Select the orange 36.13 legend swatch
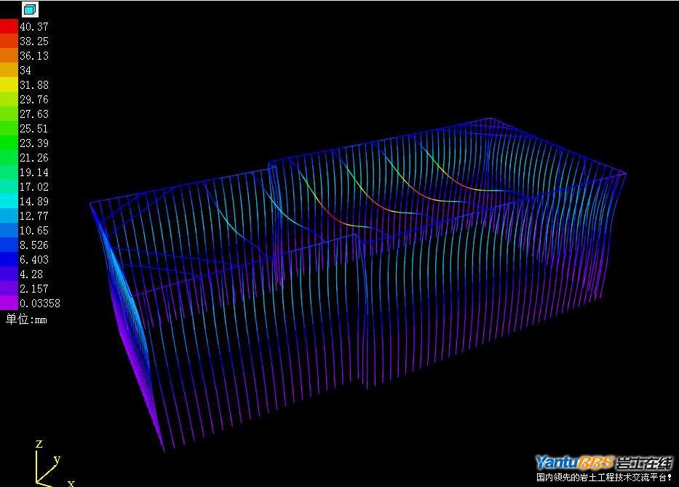 (9, 55)
